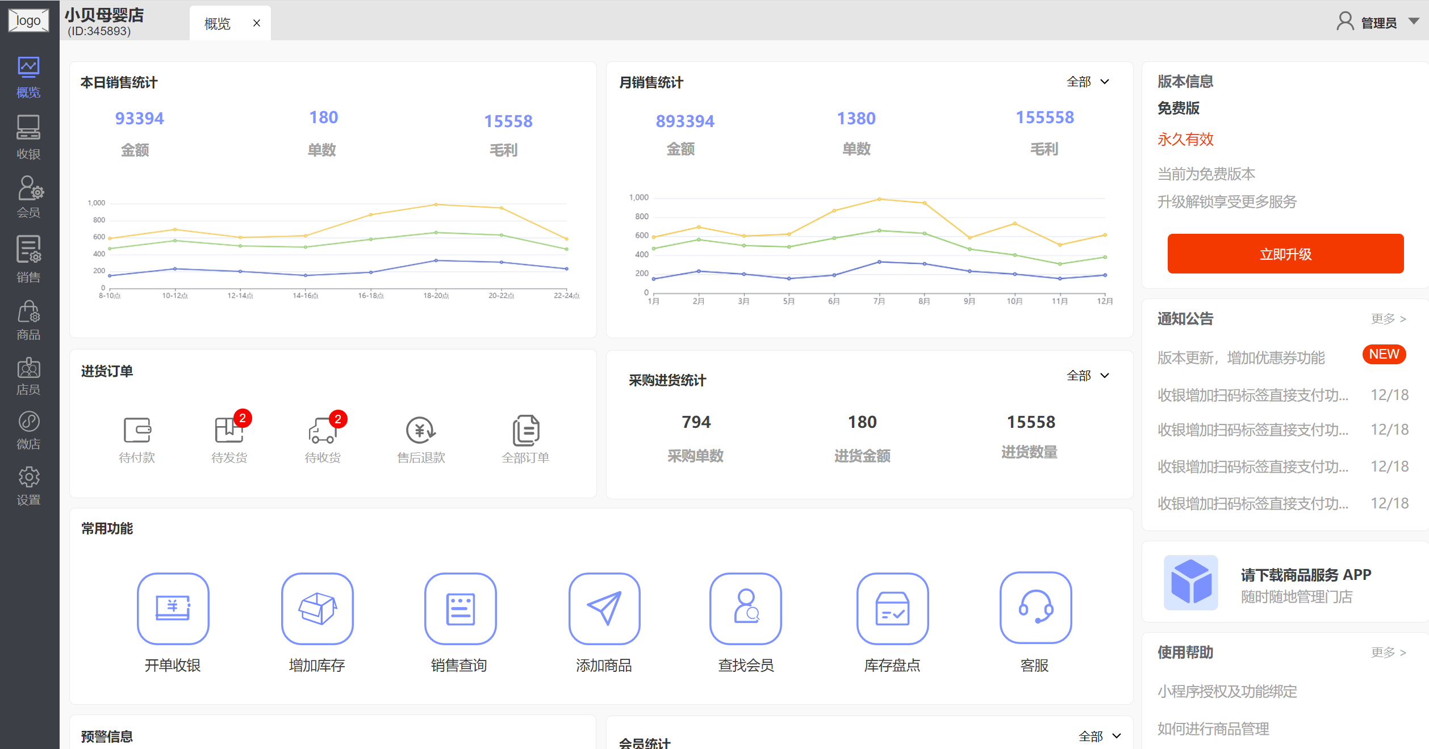
Task: Open the 查找会员 person-search icon
Action: [746, 608]
